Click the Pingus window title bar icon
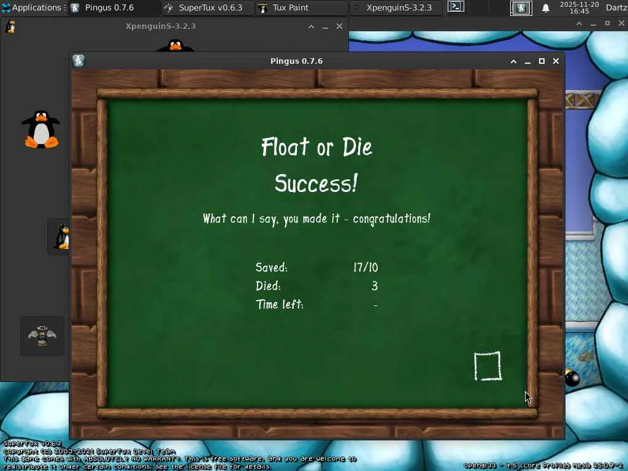Image resolution: width=628 pixels, height=471 pixels. coord(78,61)
